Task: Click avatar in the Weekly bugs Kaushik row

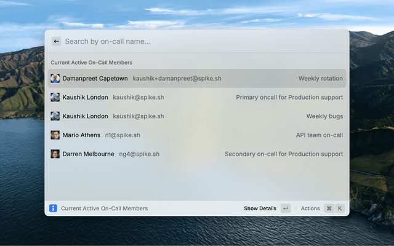Action: (x=55, y=116)
